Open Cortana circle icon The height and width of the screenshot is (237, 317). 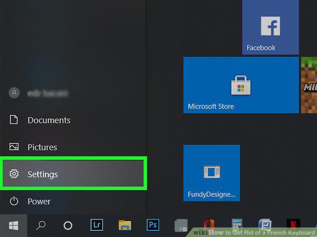[68, 226]
